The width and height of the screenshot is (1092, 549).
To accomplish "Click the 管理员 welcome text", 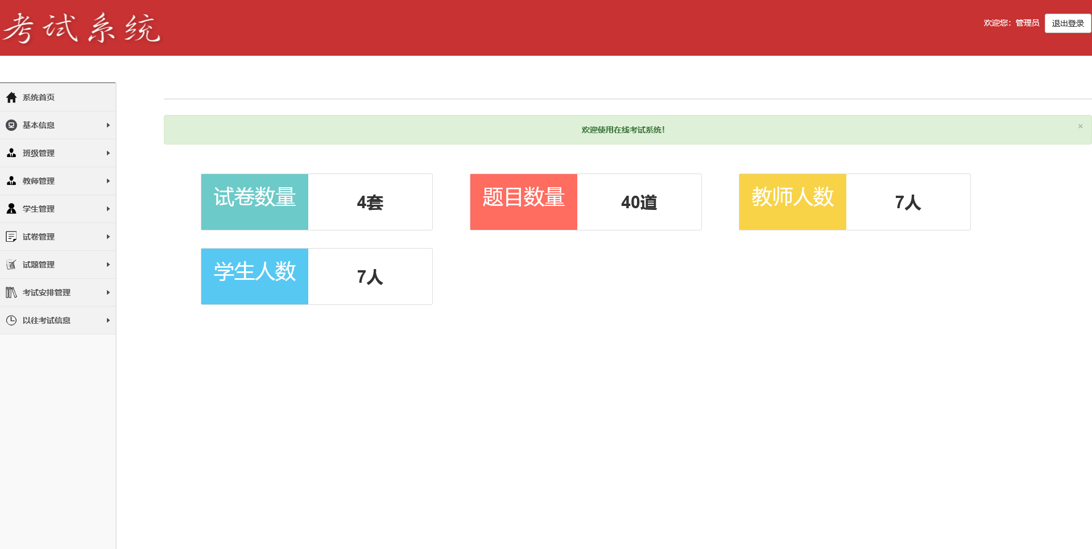I will pyautogui.click(x=1027, y=23).
